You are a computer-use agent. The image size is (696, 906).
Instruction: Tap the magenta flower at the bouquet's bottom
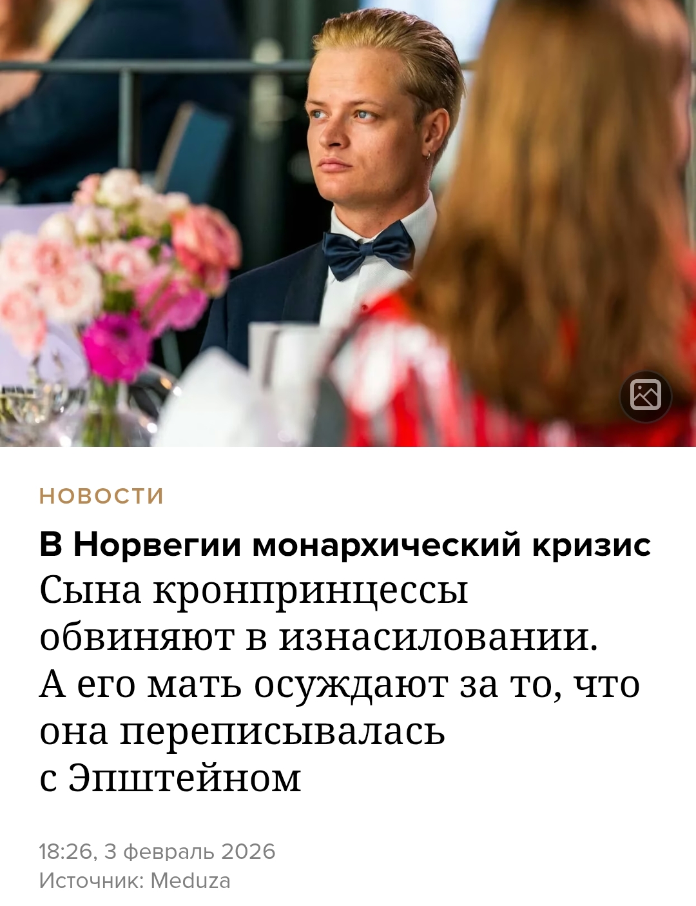click(115, 346)
